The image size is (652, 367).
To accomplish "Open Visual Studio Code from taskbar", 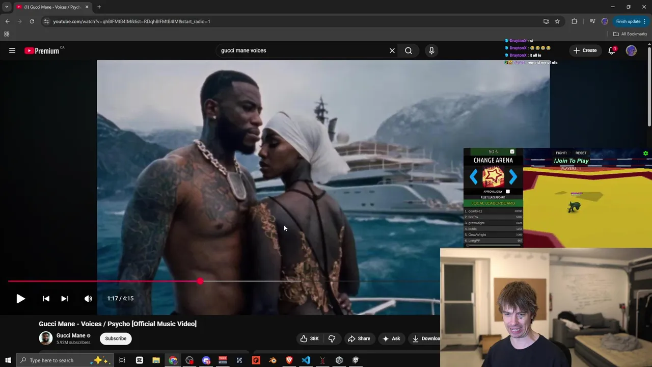I will click(306, 360).
